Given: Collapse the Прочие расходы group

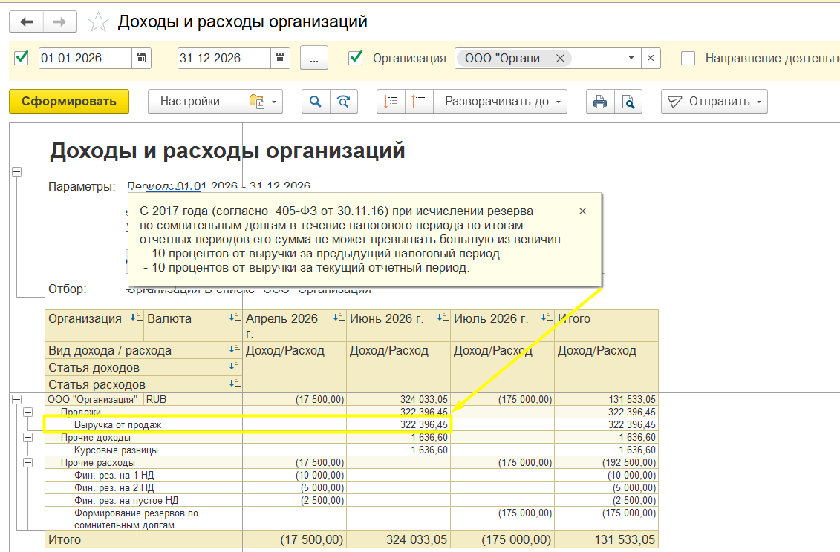Looking at the screenshot, I should point(28,462).
